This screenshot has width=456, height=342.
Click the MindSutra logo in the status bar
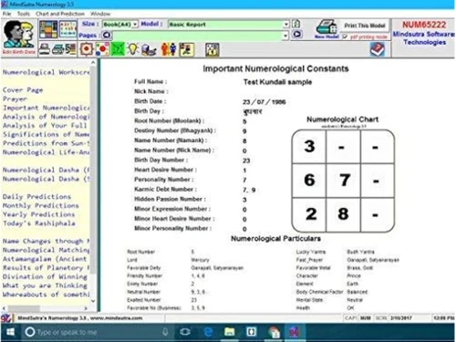6,318
